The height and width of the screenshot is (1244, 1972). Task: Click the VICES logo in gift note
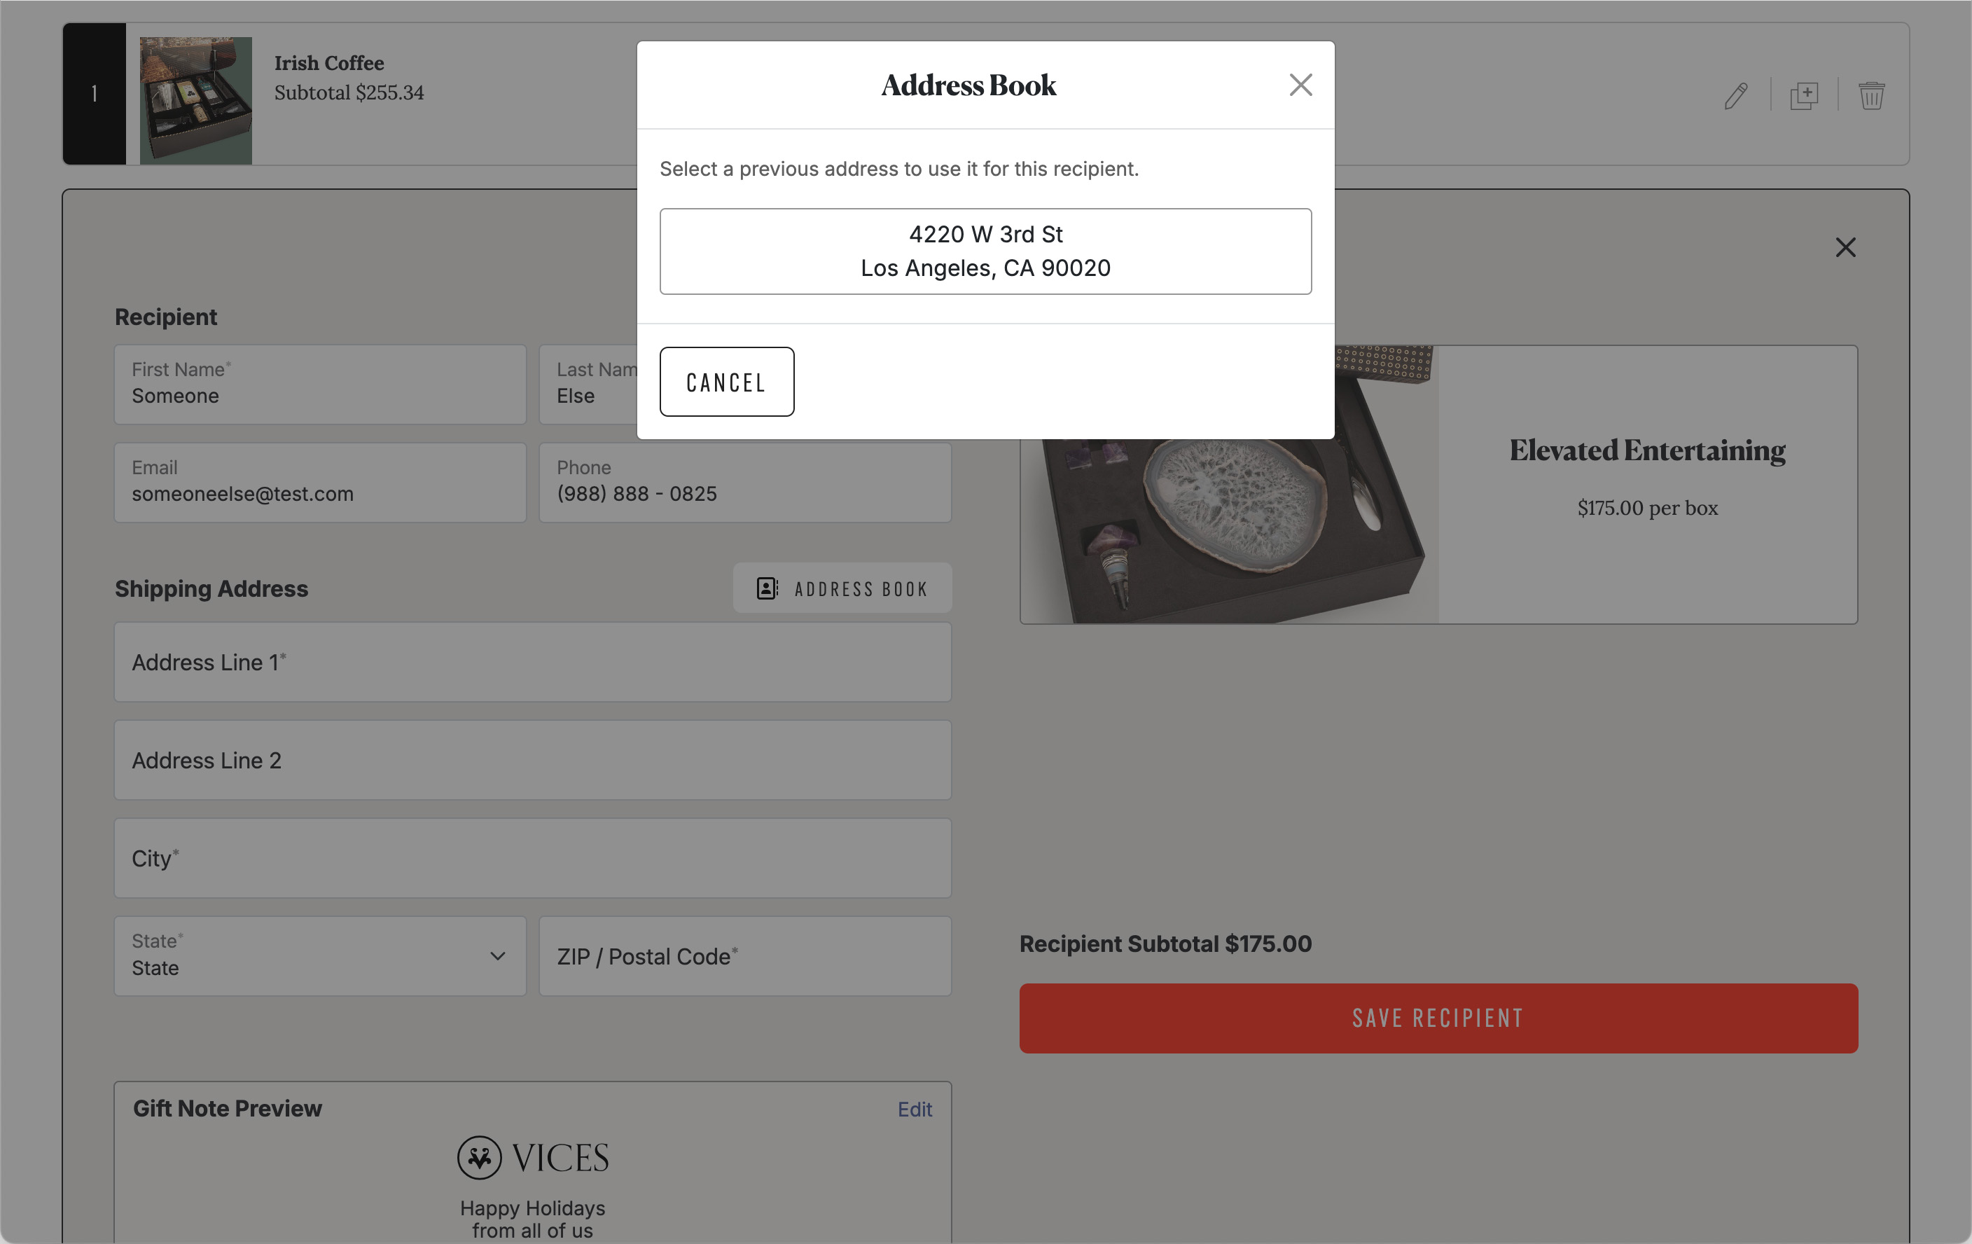coord(533,1157)
